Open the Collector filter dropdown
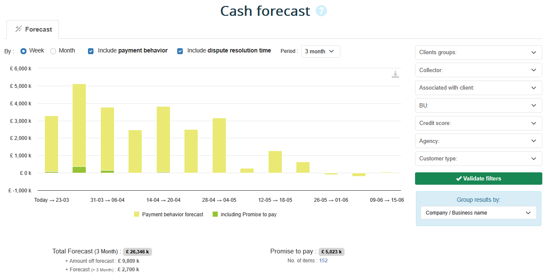 tap(478, 70)
